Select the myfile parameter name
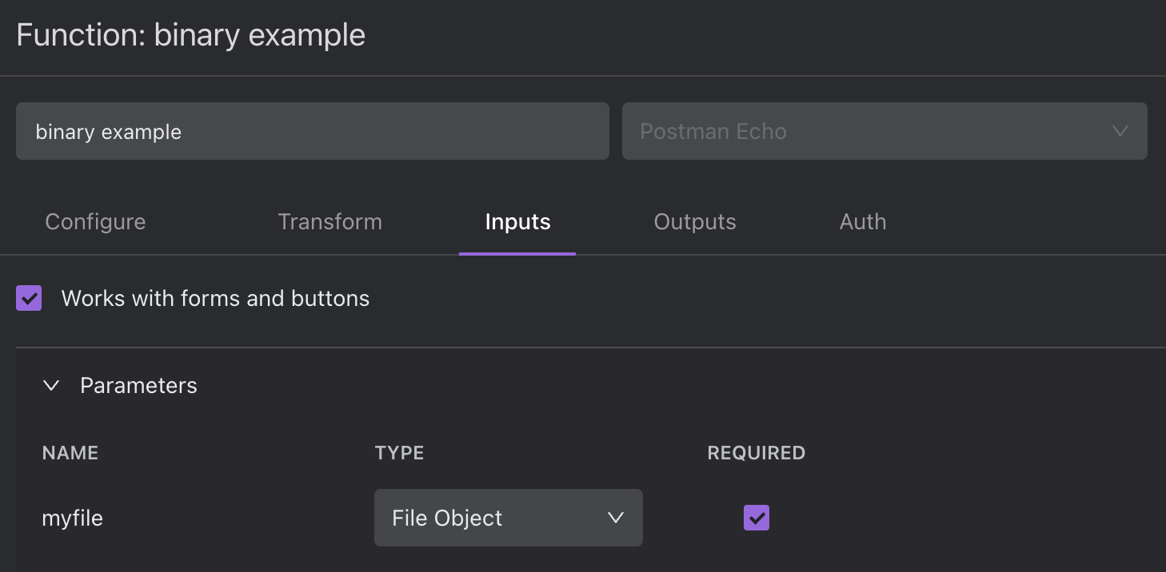 click(x=73, y=518)
